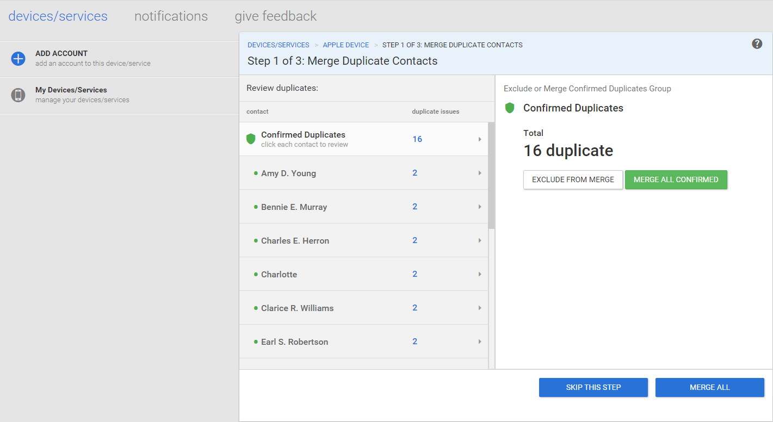The height and width of the screenshot is (422, 773).
Task: Click the EXCLUDE FROM MERGE button
Action: pyautogui.click(x=573, y=179)
